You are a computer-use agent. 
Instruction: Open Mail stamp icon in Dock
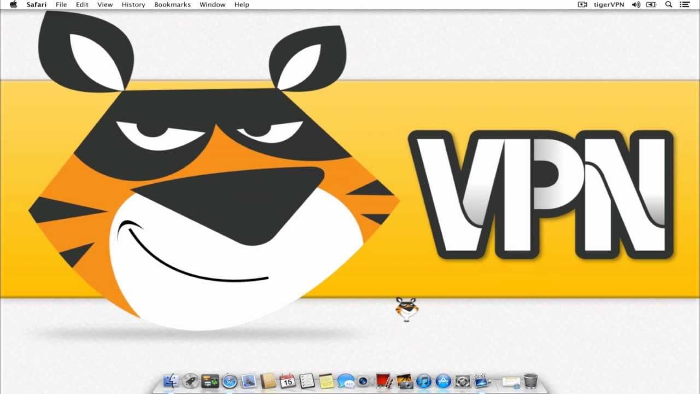click(249, 380)
